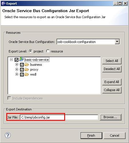This screenshot has height=143, width=129.
Task: Select the project export level radio button
Action: click(31, 51)
